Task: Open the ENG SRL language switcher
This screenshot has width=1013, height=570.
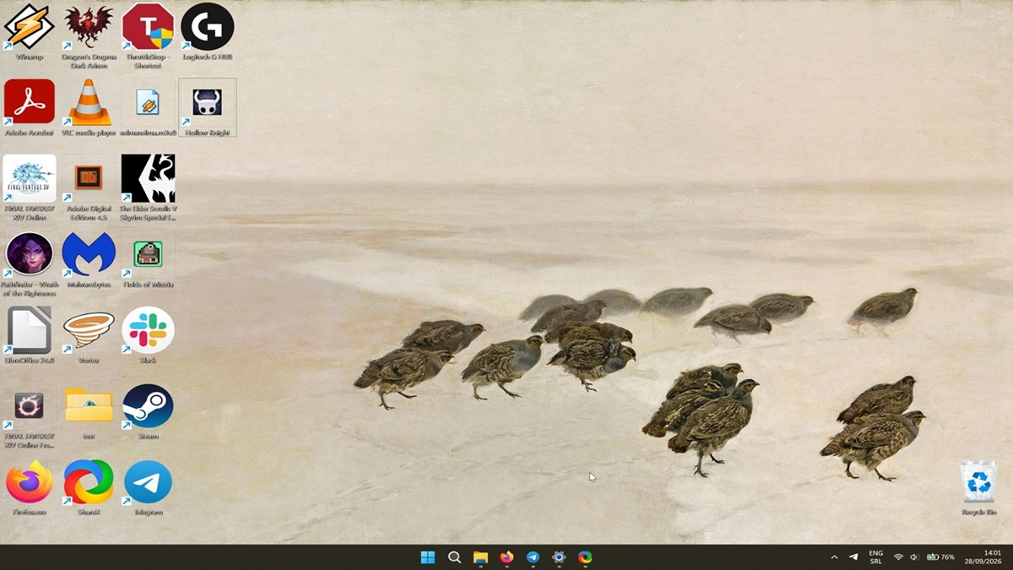Action: coord(876,557)
